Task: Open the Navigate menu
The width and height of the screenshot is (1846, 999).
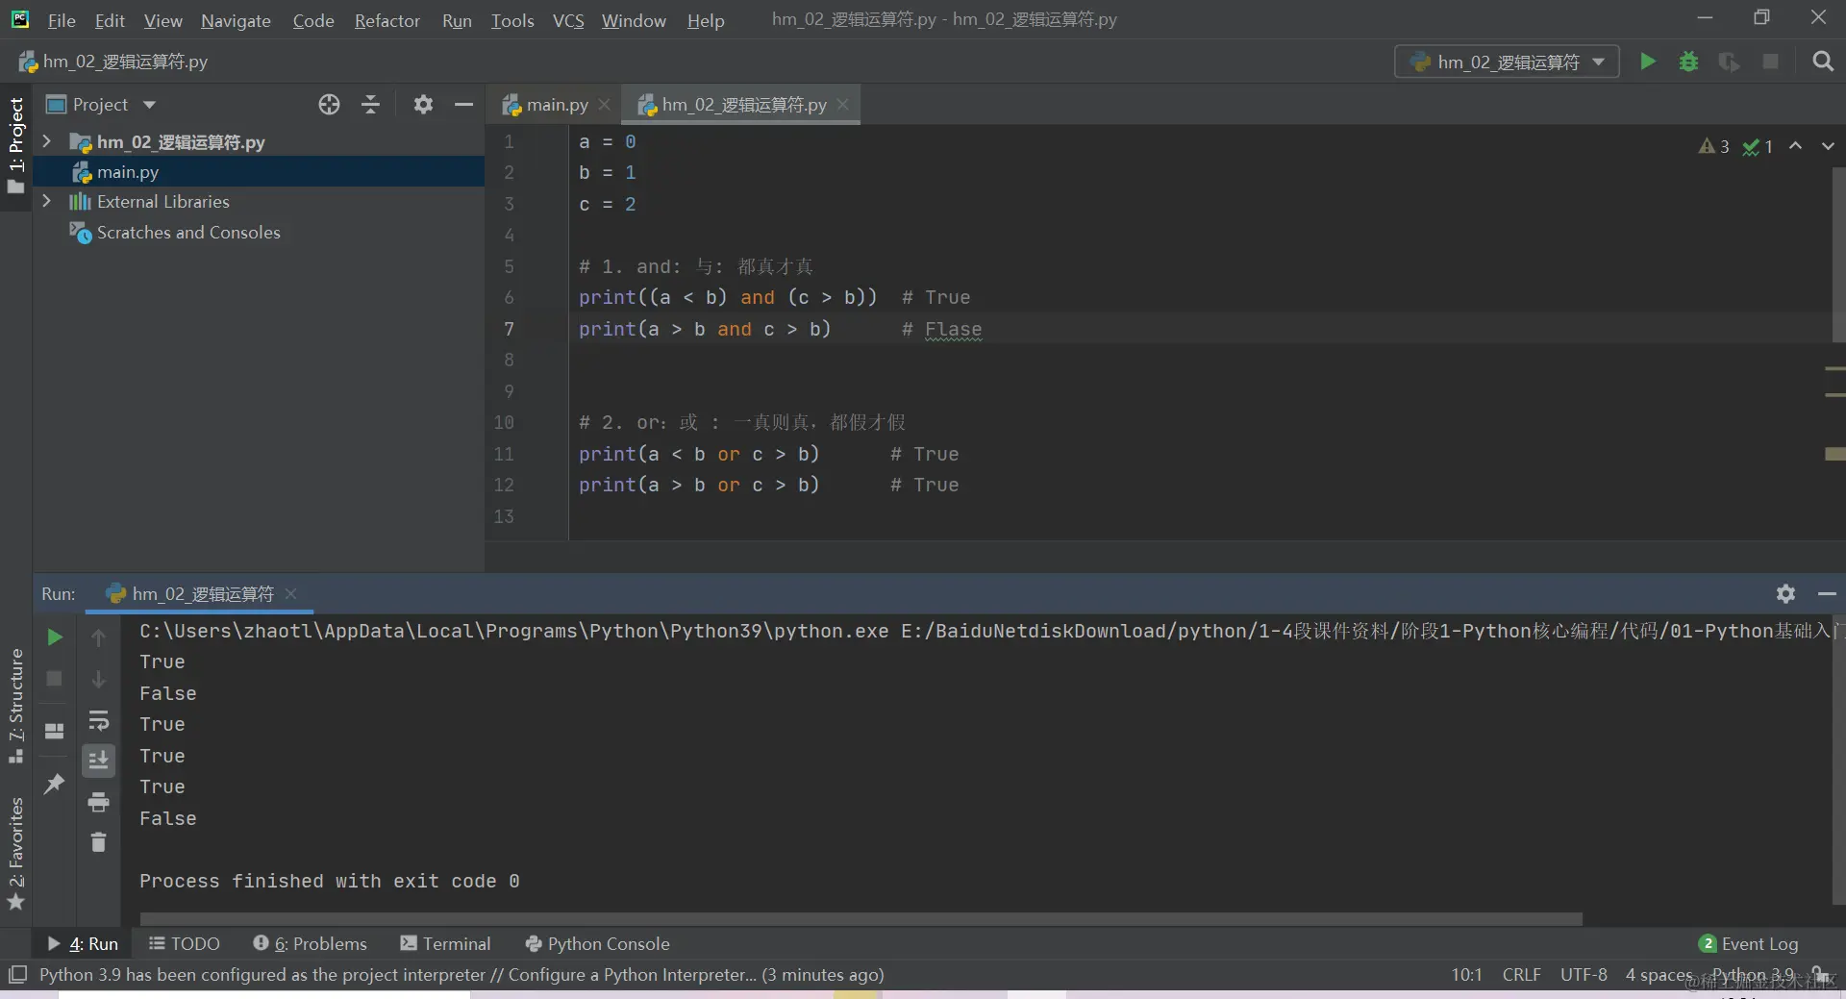Action: pyautogui.click(x=236, y=20)
